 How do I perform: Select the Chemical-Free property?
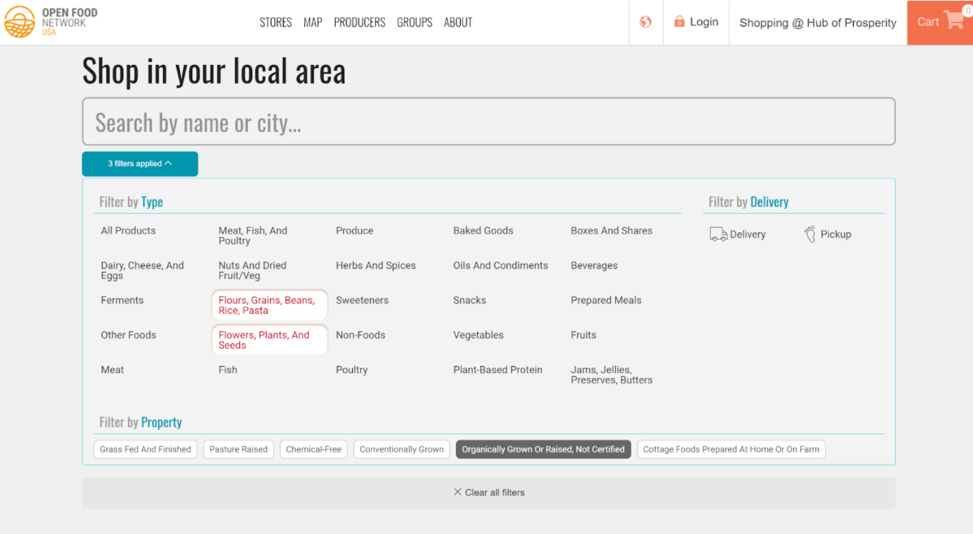click(314, 449)
